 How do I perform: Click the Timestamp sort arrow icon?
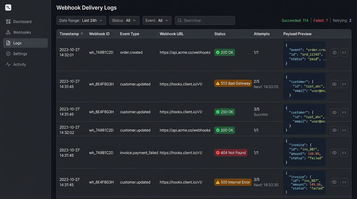click(x=82, y=34)
